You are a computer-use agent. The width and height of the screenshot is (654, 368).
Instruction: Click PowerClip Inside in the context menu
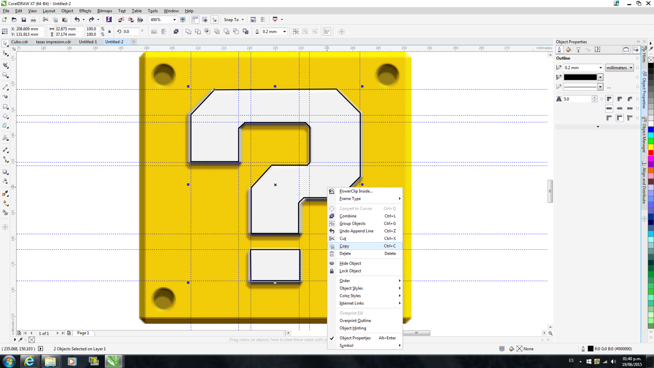[x=365, y=191]
